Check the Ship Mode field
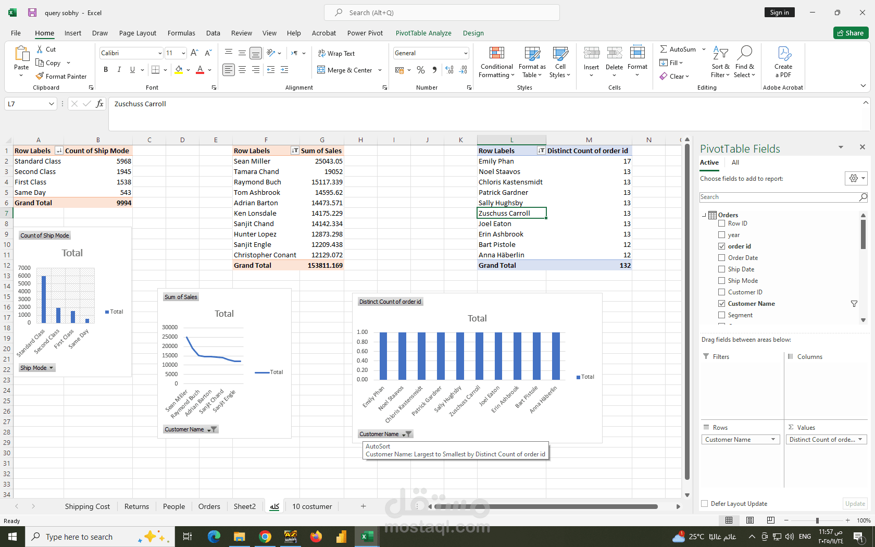This screenshot has height=547, width=875. point(721,280)
